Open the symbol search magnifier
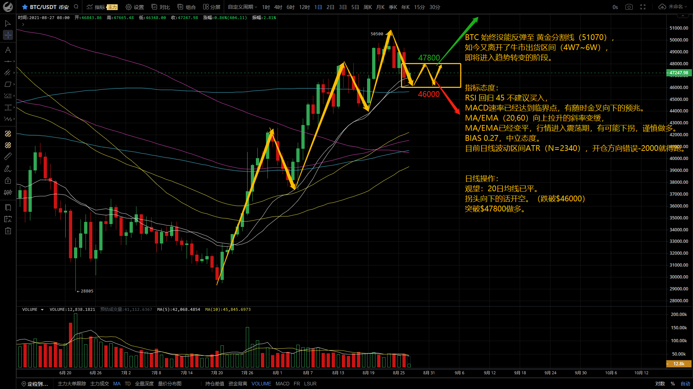This screenshot has width=693, height=389. tap(76, 7)
